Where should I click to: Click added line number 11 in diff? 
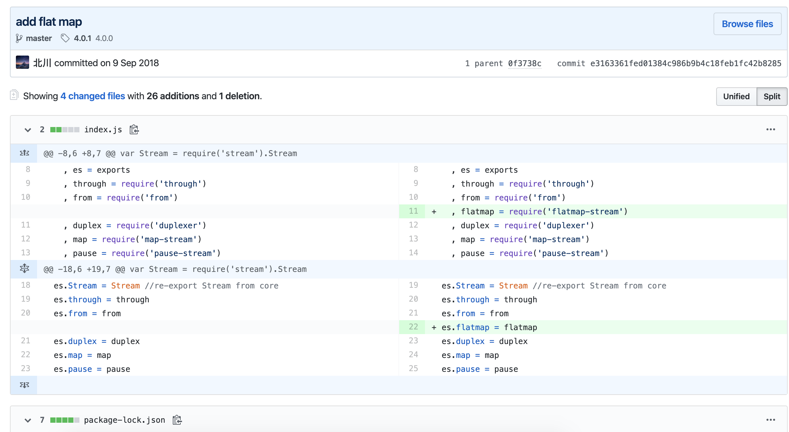pyautogui.click(x=413, y=211)
